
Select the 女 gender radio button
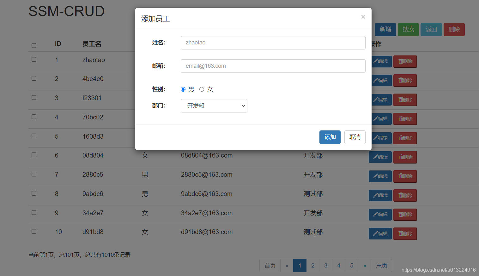[202, 89]
